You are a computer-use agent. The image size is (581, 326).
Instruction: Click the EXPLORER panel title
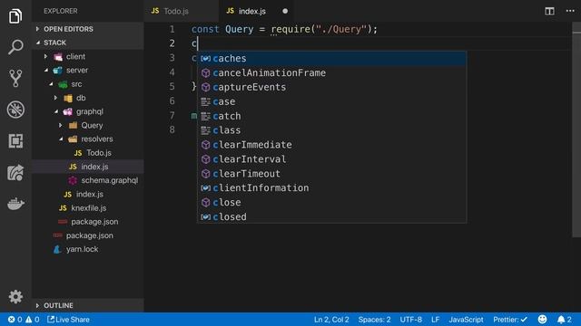61,11
